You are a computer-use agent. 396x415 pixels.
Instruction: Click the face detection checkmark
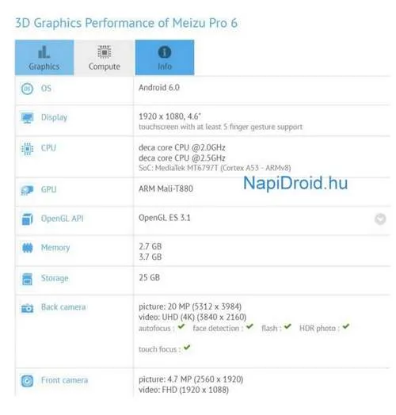249,326
